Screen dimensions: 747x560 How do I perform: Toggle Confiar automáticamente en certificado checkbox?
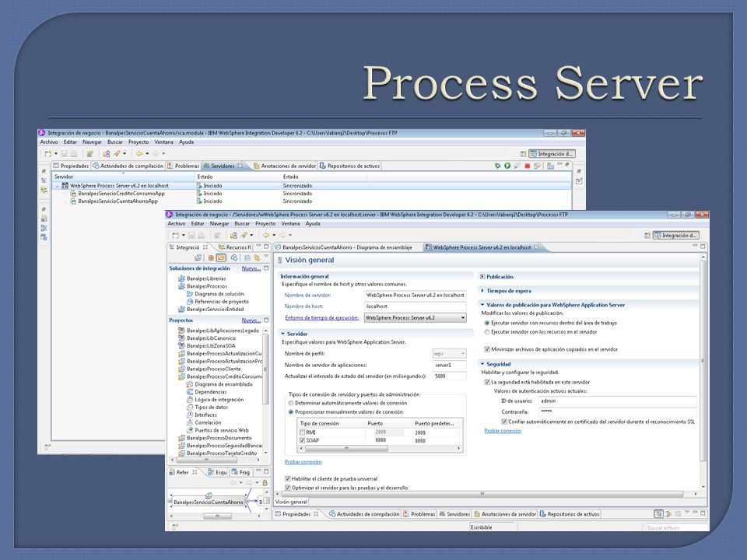(504, 422)
